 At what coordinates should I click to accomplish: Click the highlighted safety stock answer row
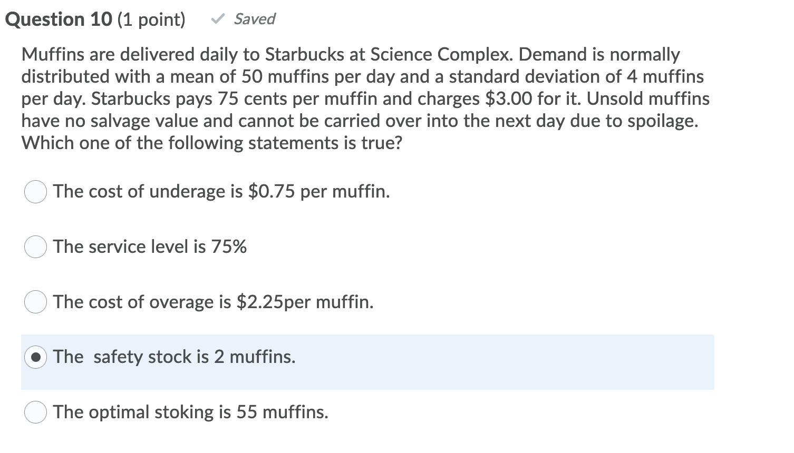[x=367, y=362]
